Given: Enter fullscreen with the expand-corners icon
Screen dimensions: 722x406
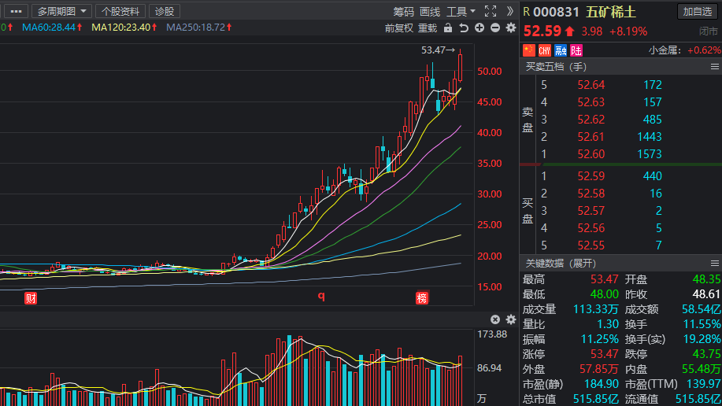Looking at the screenshot, I should 491,11.
